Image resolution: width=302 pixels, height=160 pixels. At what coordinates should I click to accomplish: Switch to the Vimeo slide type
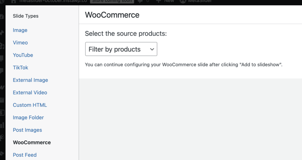(x=20, y=43)
